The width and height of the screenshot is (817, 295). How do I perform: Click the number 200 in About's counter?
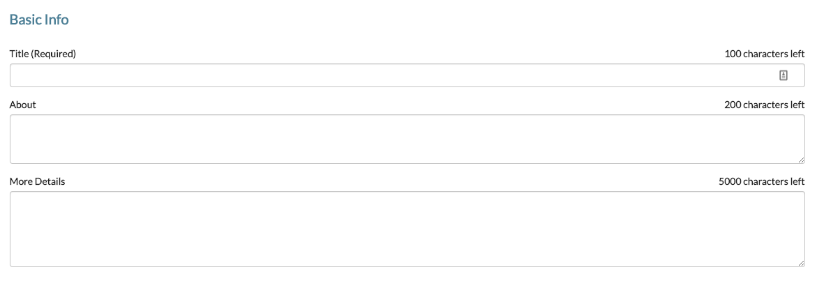coord(733,105)
